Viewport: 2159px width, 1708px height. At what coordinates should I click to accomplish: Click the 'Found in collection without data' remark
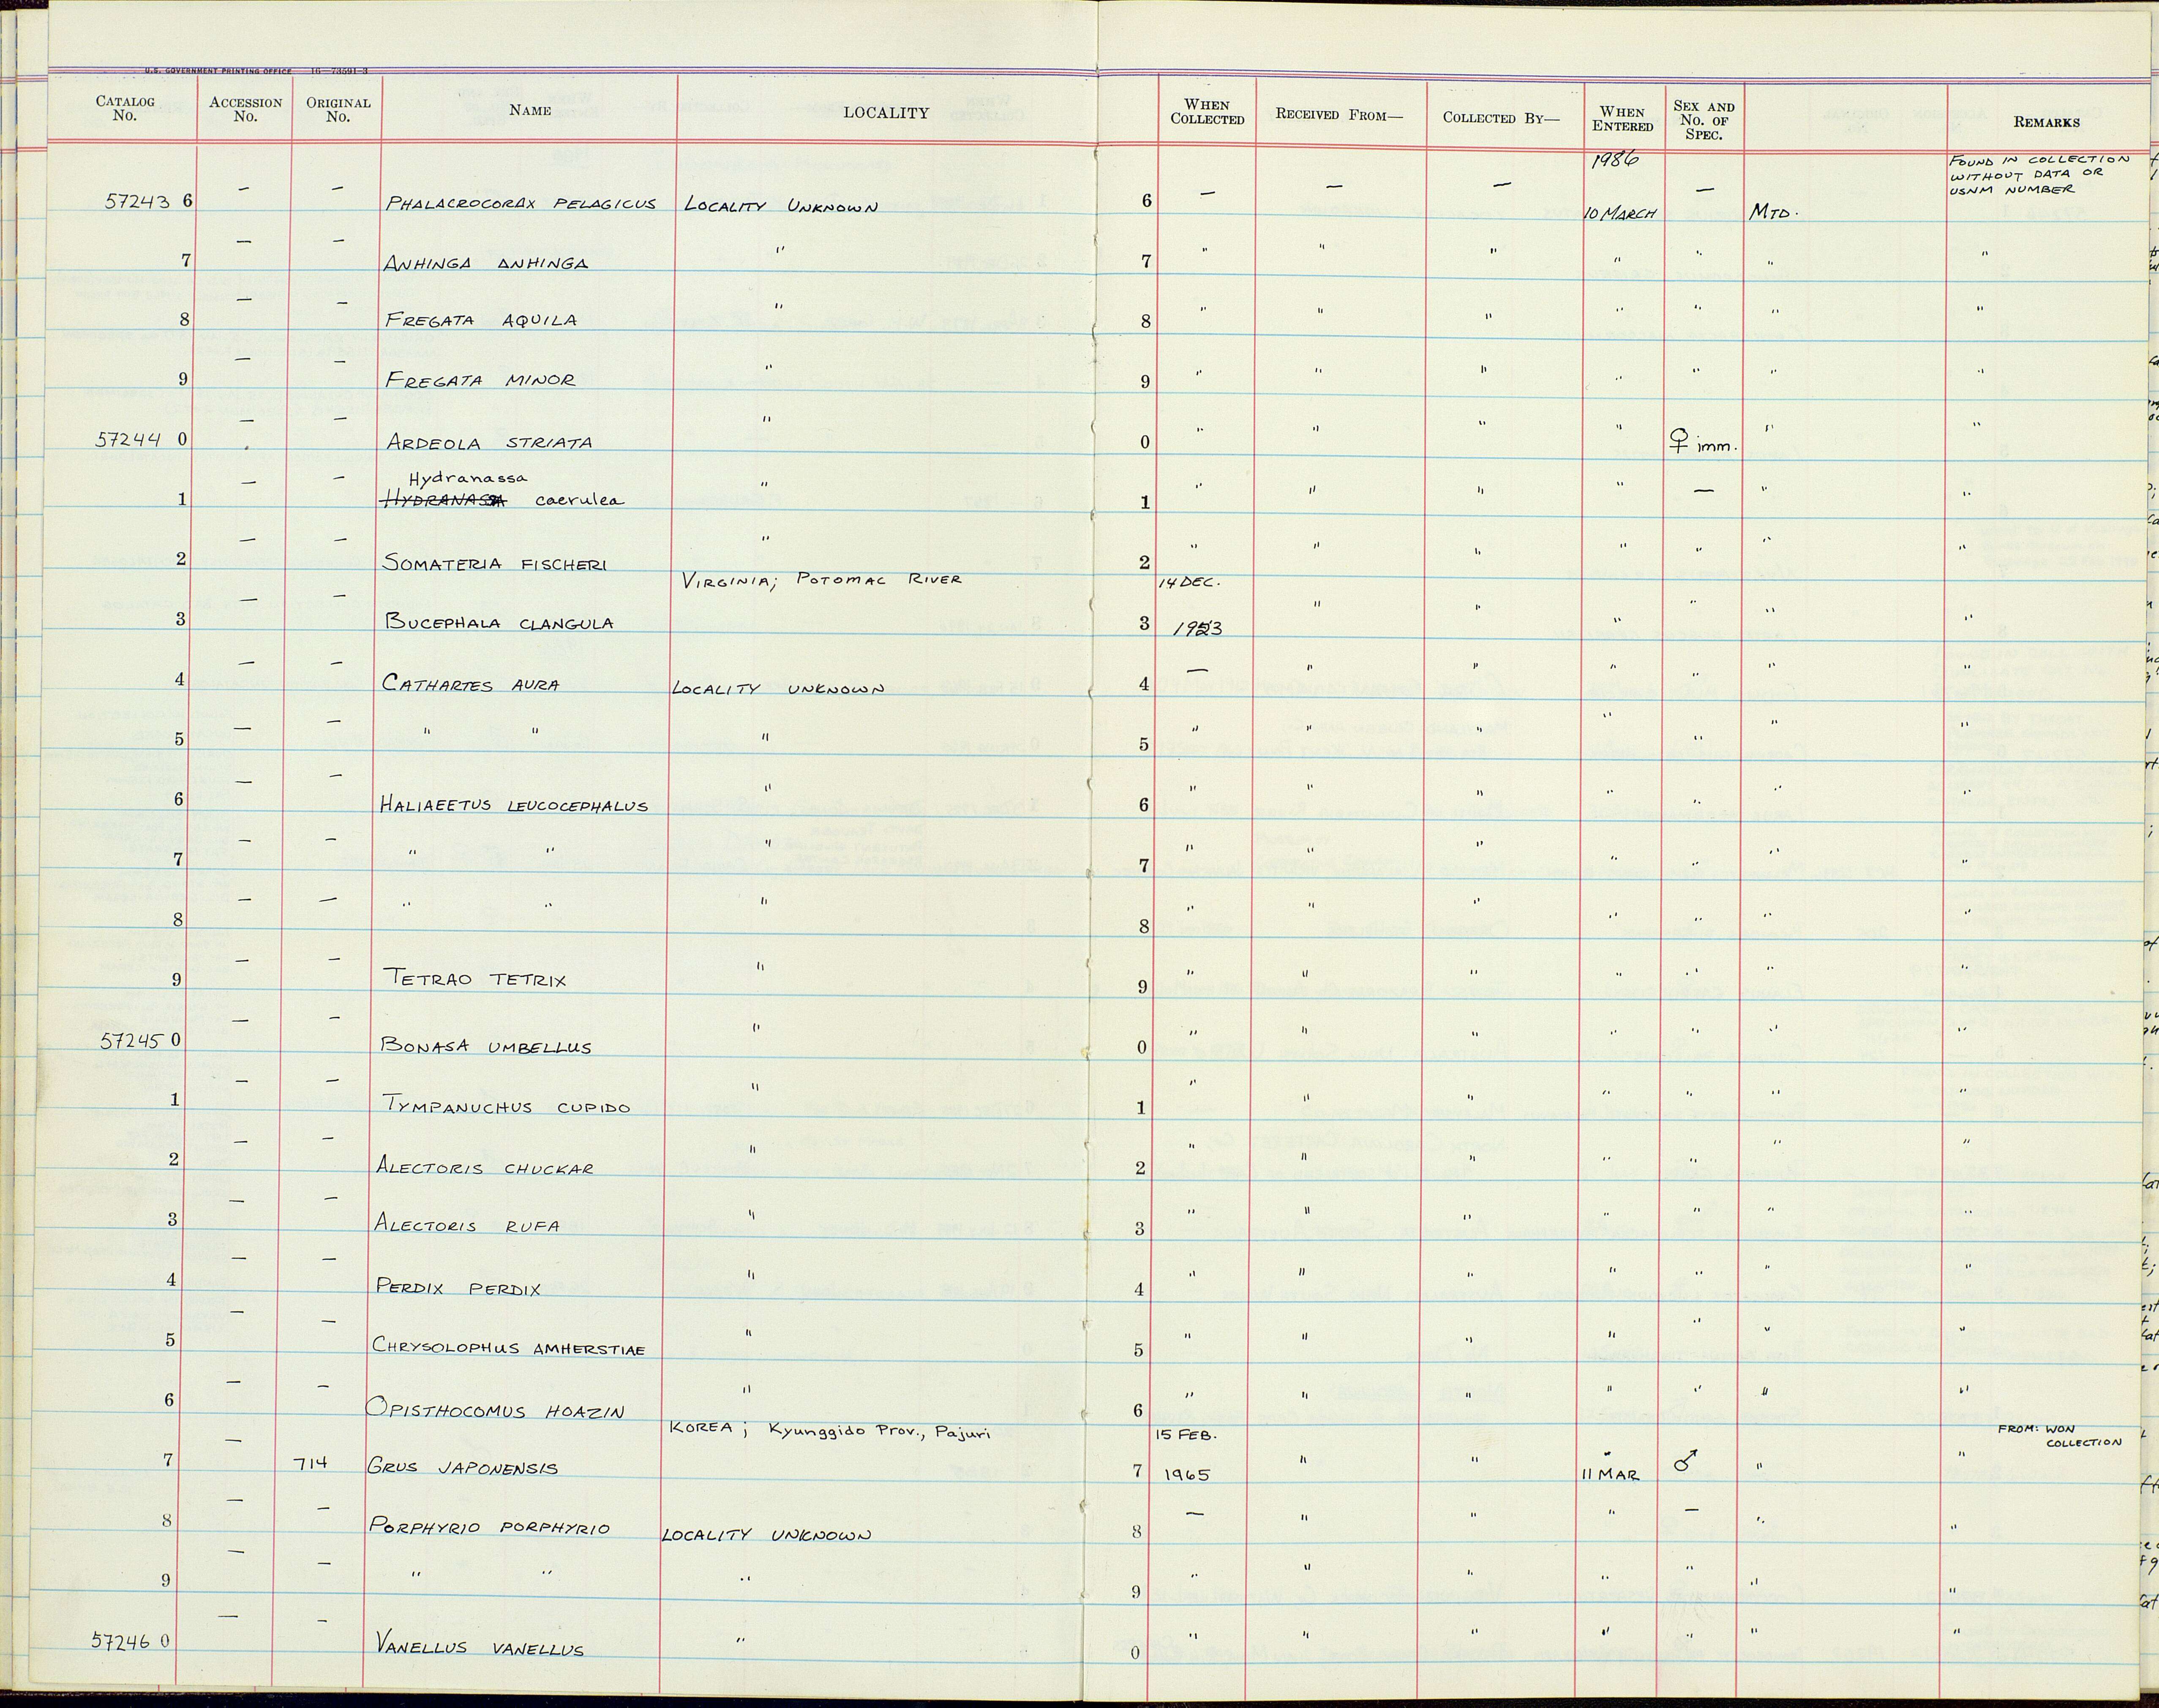2039,174
